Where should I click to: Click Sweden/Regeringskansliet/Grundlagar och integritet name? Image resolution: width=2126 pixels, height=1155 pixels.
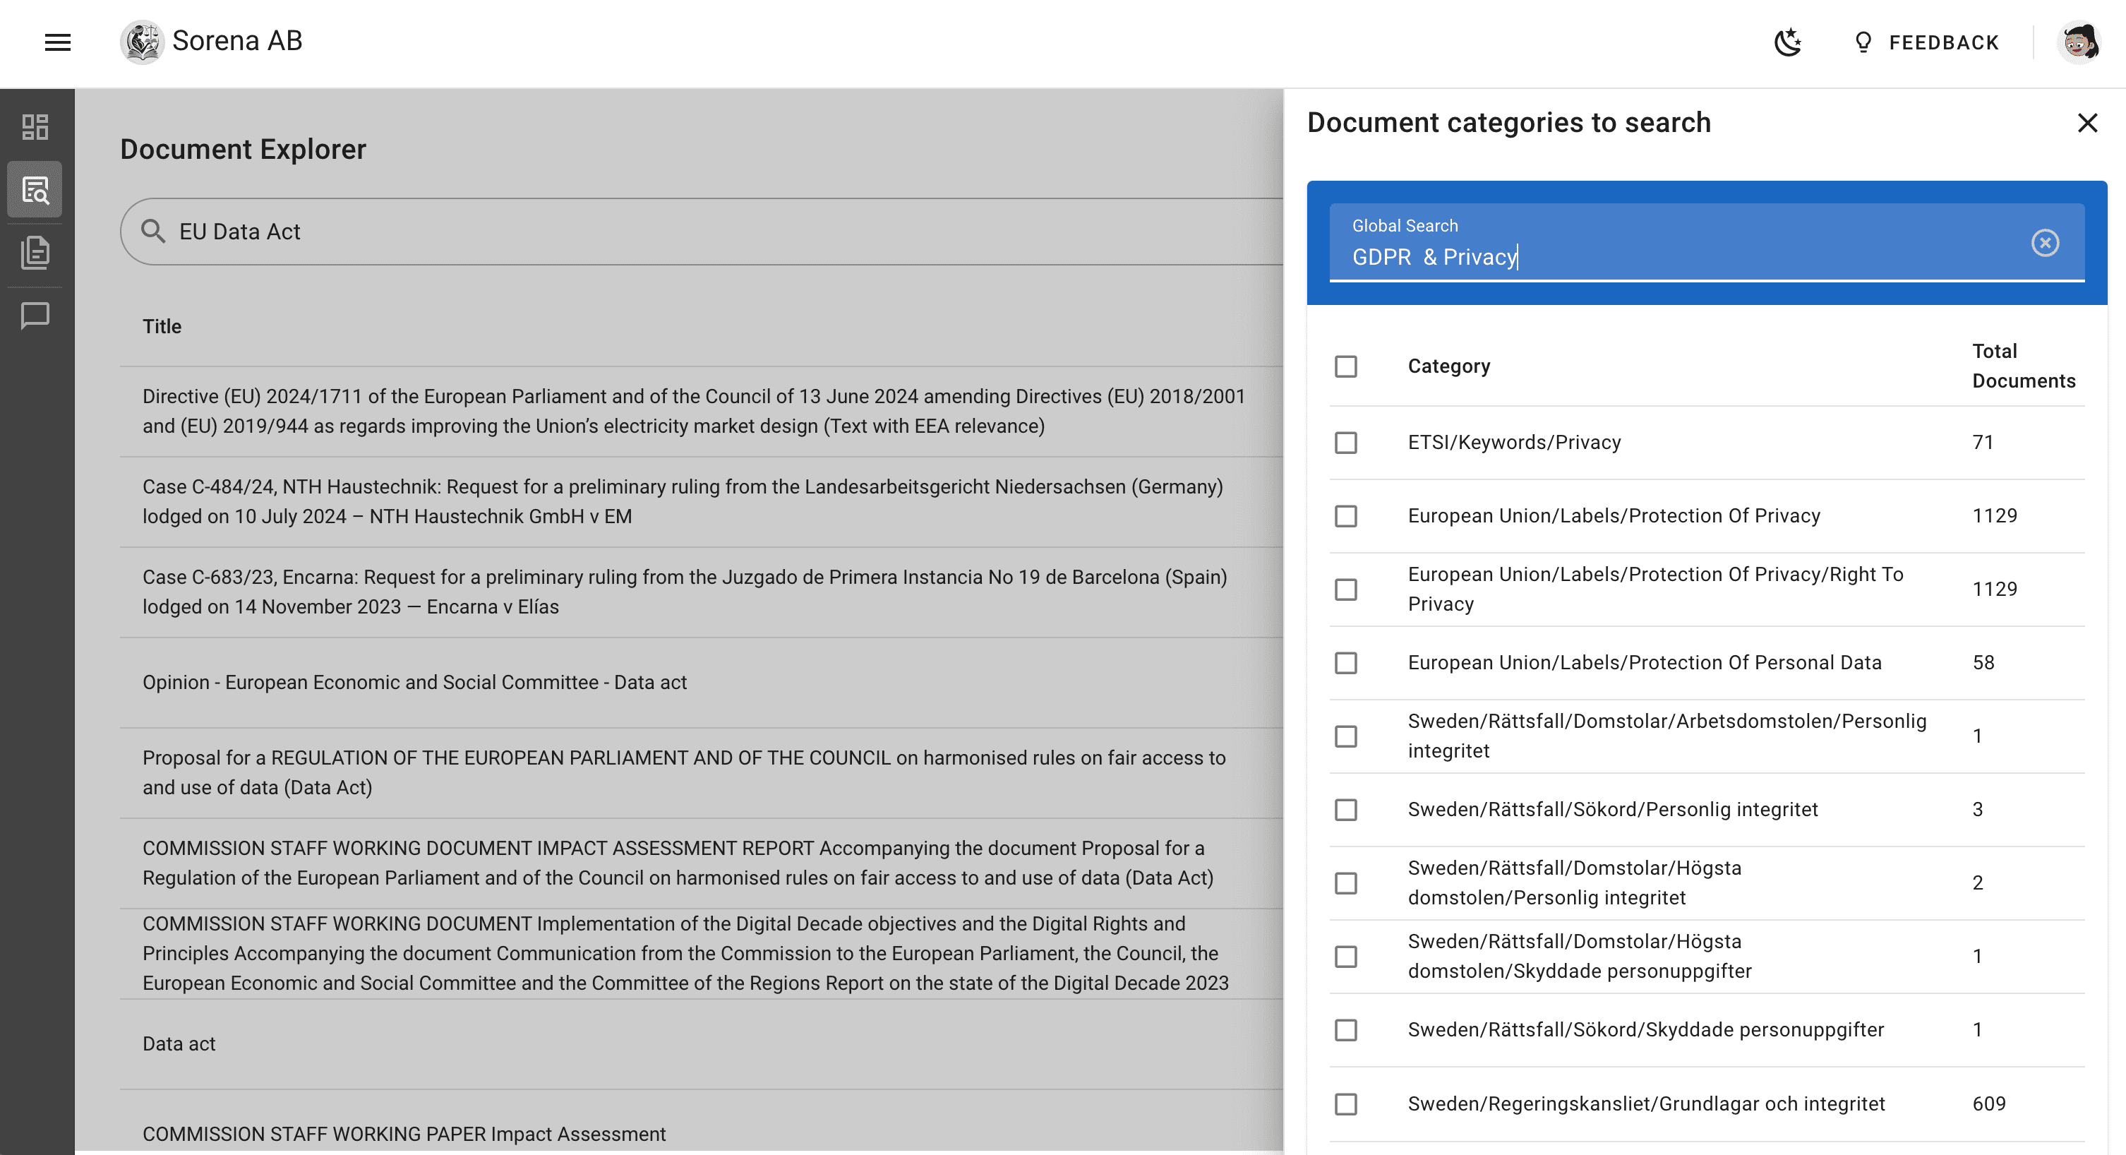coord(1647,1103)
